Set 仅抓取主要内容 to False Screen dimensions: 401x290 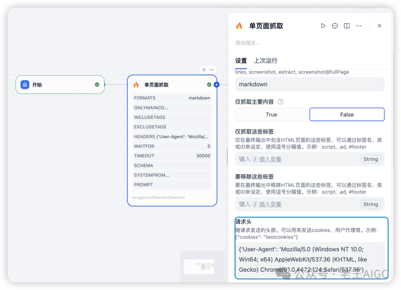[x=347, y=115]
